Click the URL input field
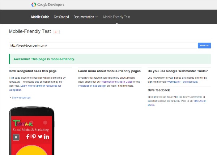This screenshot has height=155, width=217. click(103, 46)
